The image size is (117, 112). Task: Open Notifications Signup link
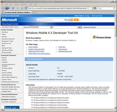tap(8, 97)
